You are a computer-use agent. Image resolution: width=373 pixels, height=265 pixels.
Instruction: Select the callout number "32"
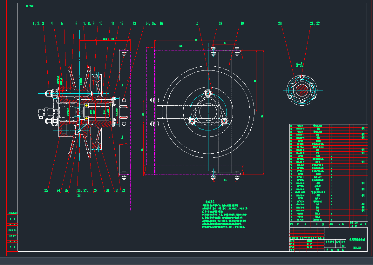pos(123,190)
